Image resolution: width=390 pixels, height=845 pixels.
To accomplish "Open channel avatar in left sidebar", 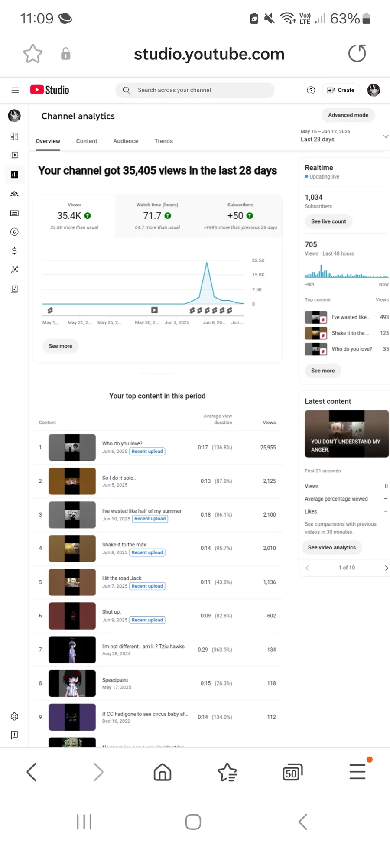I will point(14,116).
